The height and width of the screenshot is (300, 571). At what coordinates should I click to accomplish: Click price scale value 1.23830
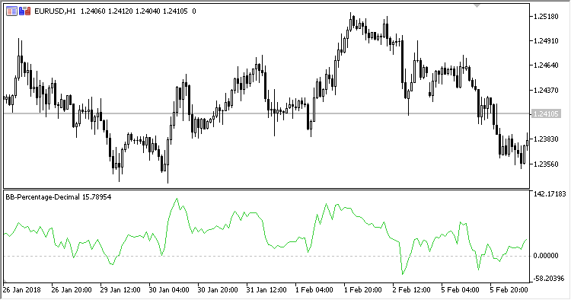point(546,139)
